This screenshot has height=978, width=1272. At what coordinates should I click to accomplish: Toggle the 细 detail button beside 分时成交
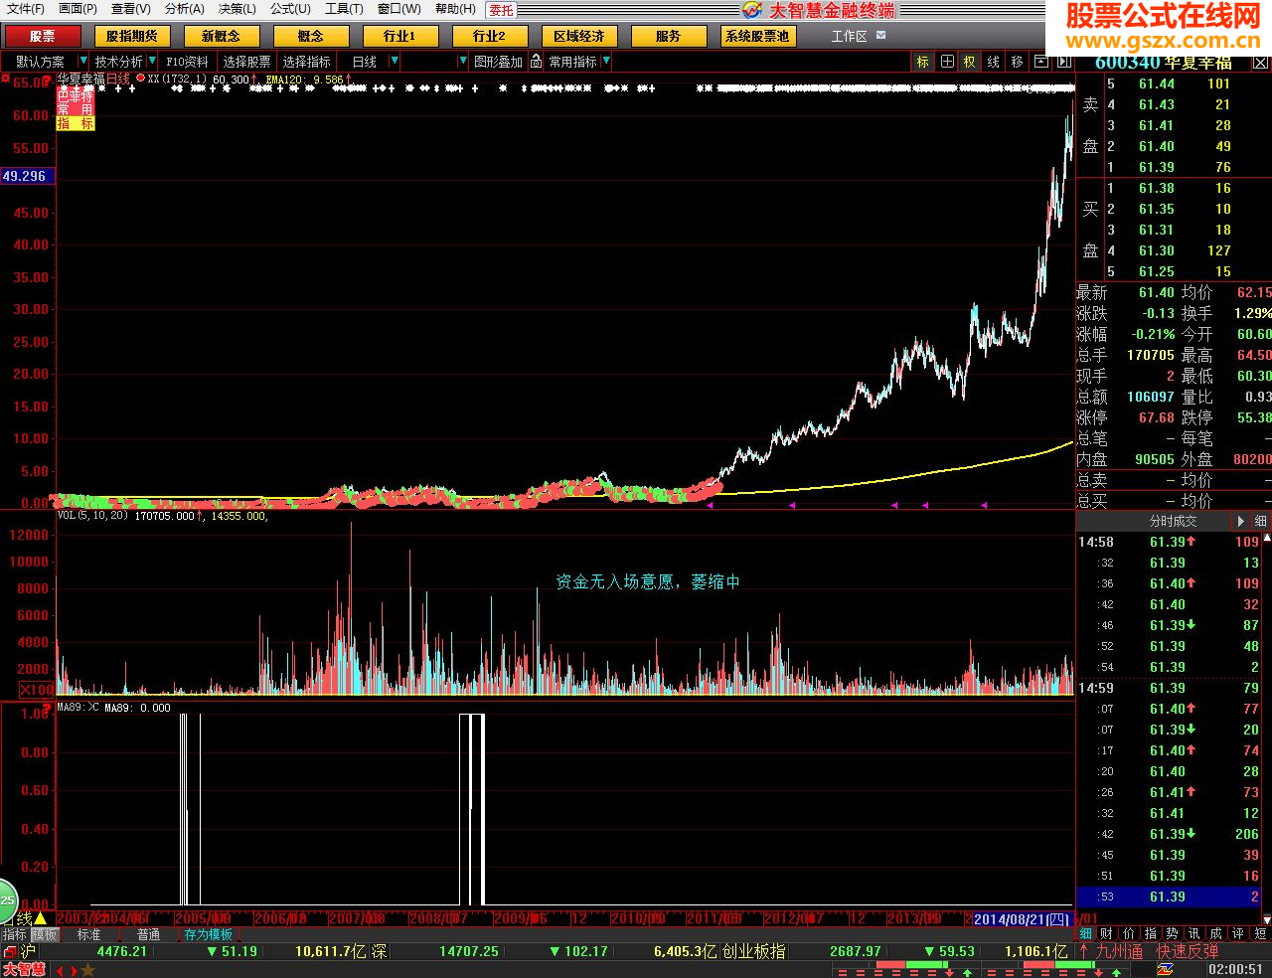pyautogui.click(x=1260, y=521)
